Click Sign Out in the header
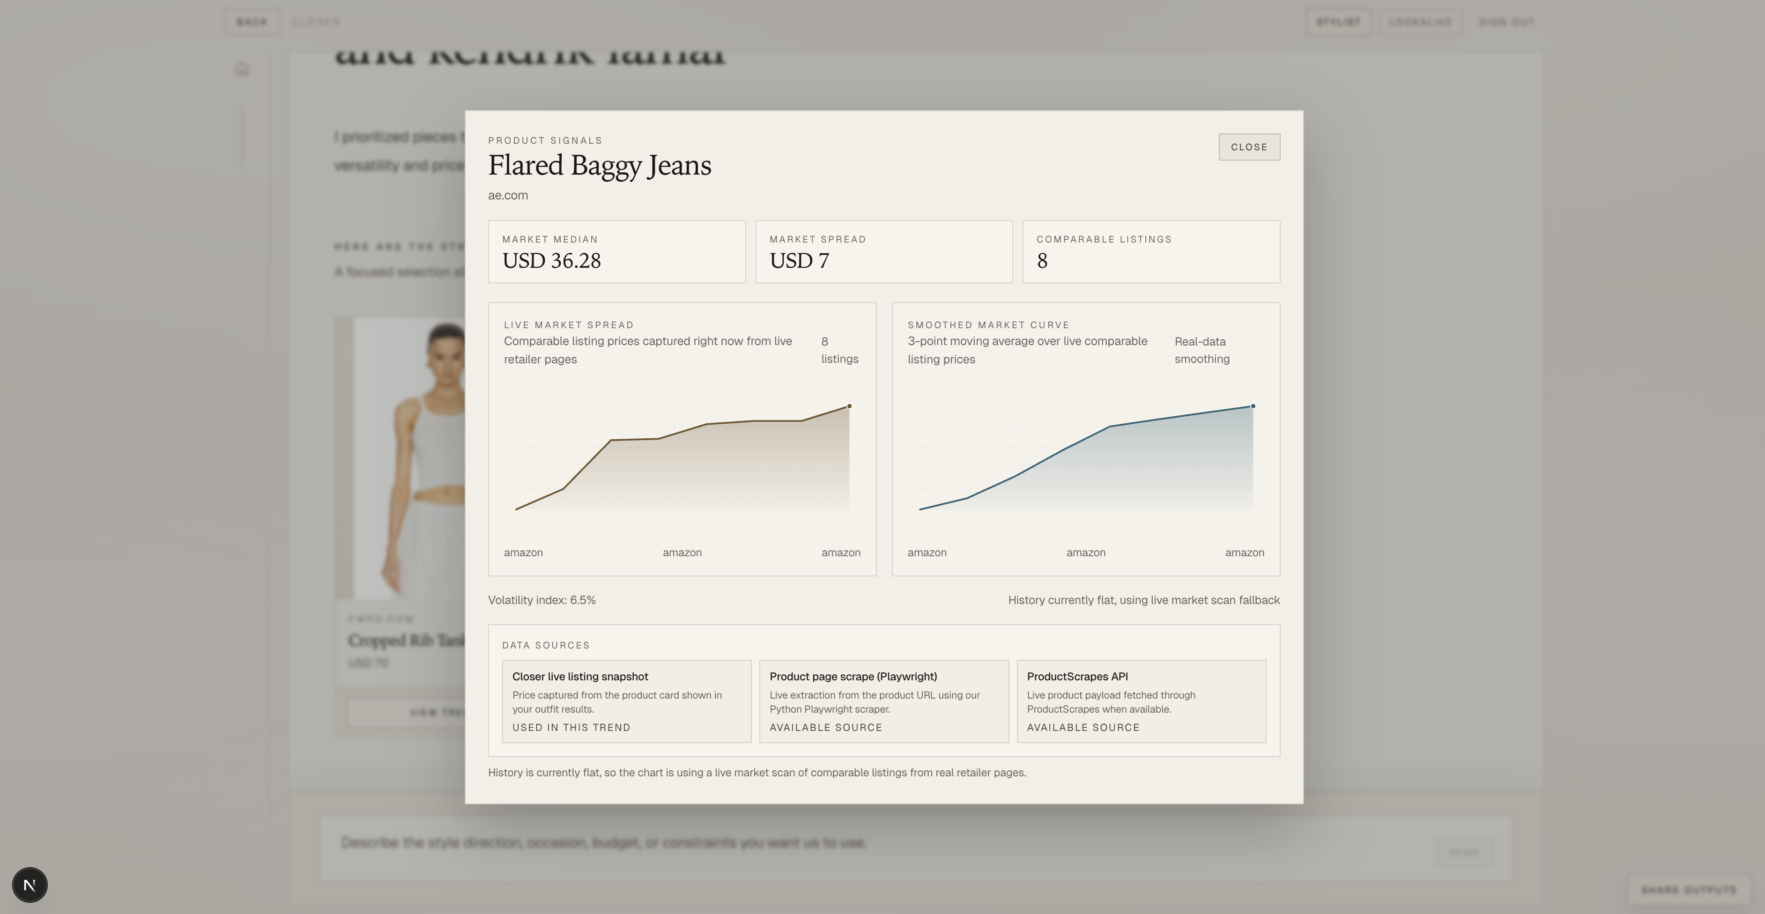Screen dimensions: 1765x914 (x=1505, y=22)
